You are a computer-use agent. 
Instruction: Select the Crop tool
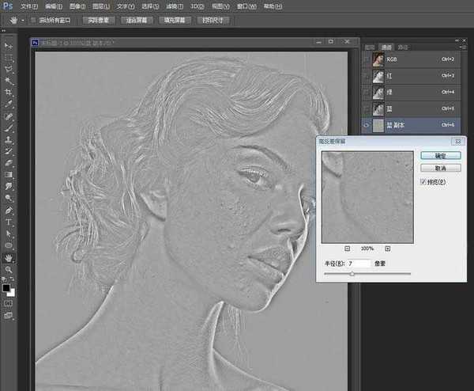coord(9,92)
